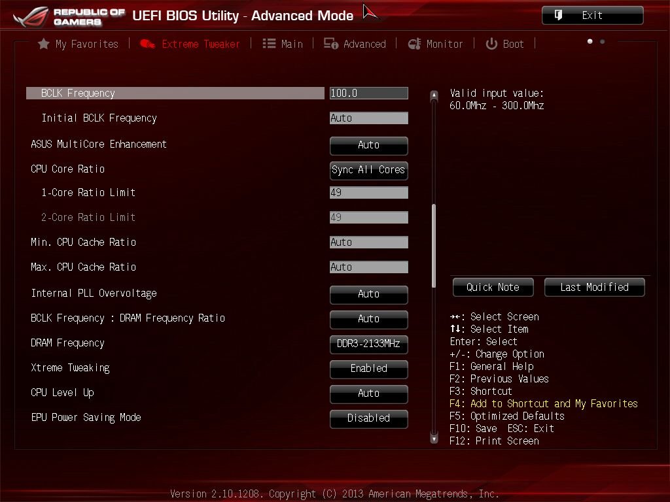
Task: Switch to the Extreme Tweaker tab
Action: [x=190, y=44]
